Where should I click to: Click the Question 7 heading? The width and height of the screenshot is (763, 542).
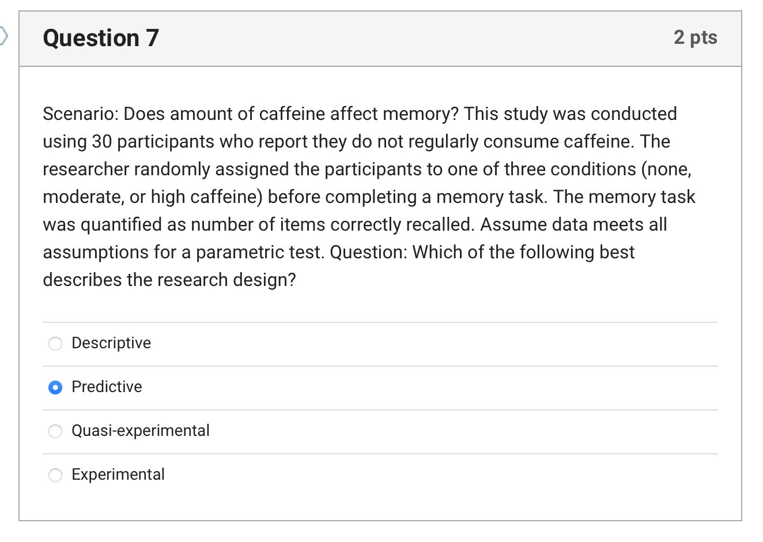(x=100, y=37)
